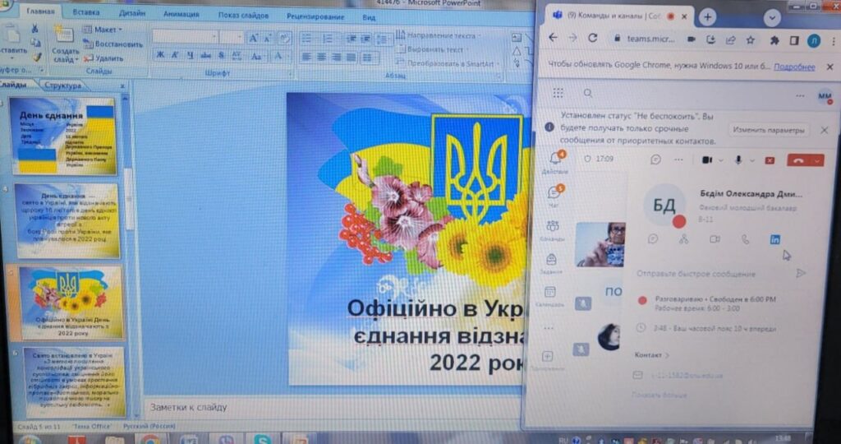Click Teams search magnifier icon

[x=588, y=94]
